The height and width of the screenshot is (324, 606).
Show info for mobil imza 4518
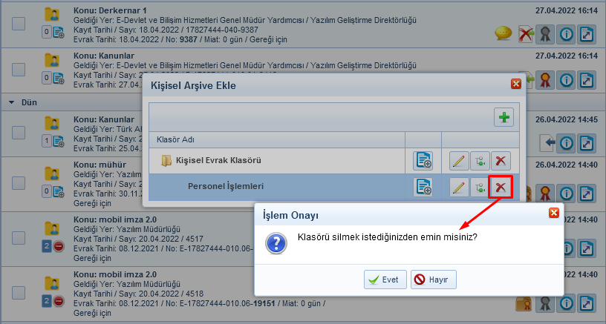(x=566, y=303)
